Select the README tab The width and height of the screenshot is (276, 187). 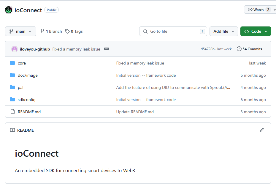[22, 130]
